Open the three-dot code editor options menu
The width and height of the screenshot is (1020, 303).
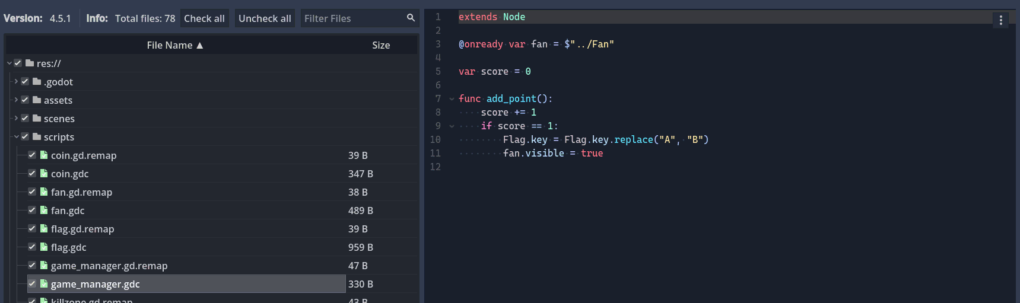click(1000, 20)
